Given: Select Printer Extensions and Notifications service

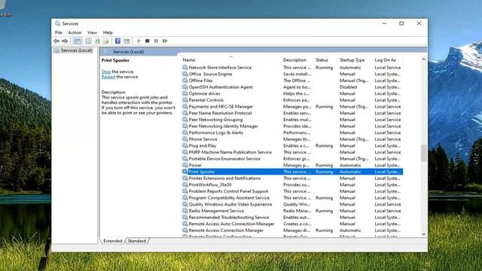Looking at the screenshot, I should [292, 178].
